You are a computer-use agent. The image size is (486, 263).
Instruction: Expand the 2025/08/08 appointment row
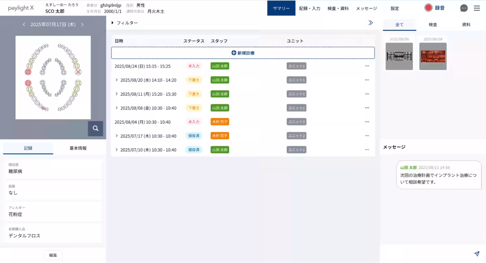coord(117,108)
